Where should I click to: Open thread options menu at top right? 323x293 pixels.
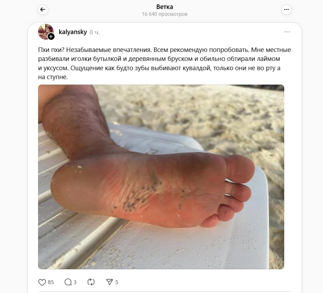286,10
